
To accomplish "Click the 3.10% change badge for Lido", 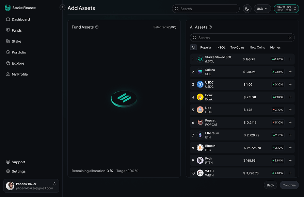I will click(x=278, y=110).
